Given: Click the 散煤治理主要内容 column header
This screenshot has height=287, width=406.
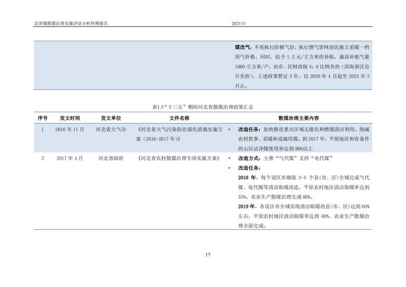Looking at the screenshot, I should pos(298,118).
